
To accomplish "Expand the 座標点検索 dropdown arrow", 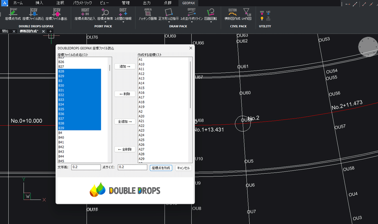I will tap(105, 22).
